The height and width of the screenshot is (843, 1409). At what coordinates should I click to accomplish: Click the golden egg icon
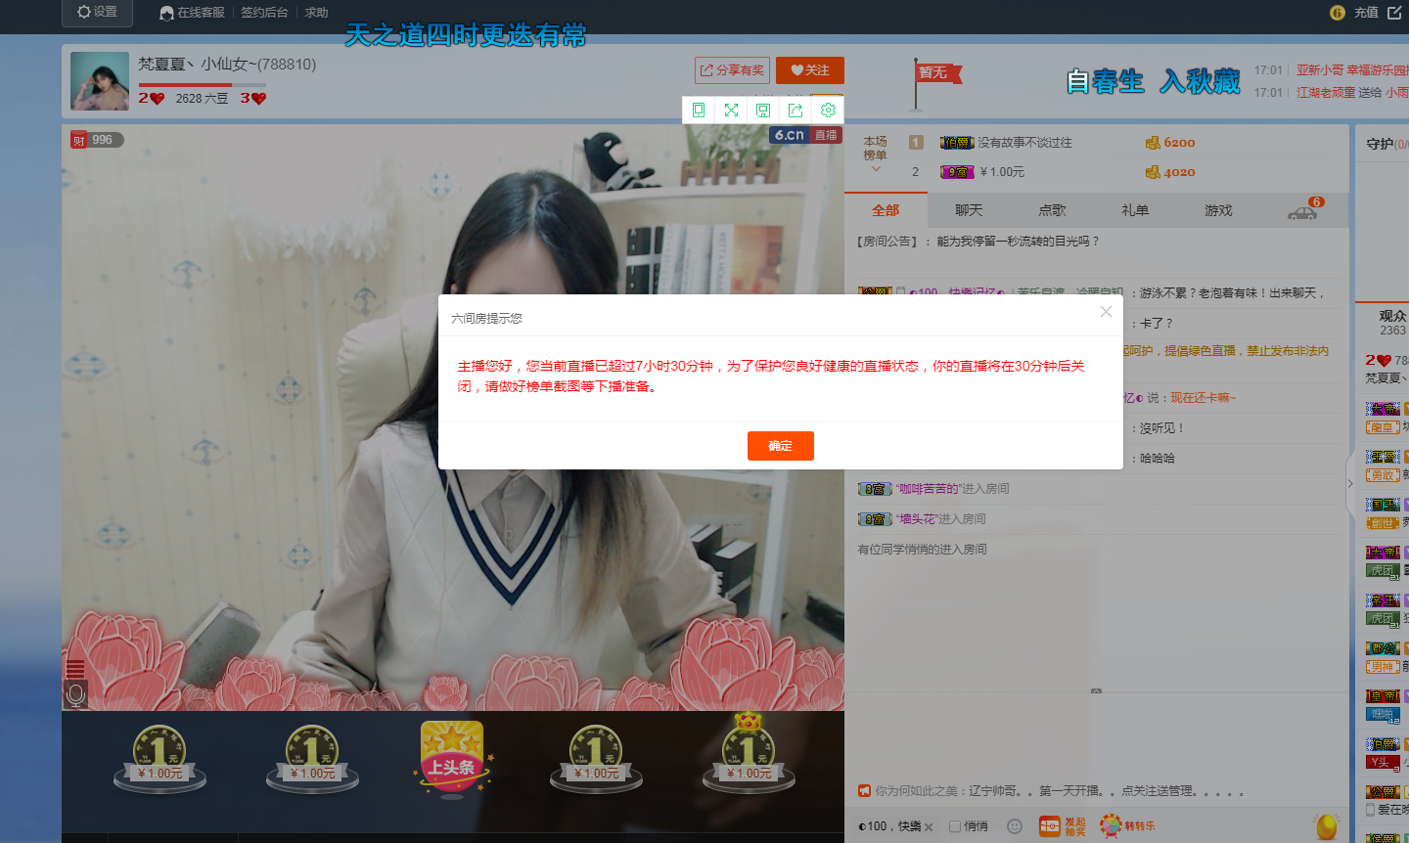pyautogui.click(x=1326, y=826)
